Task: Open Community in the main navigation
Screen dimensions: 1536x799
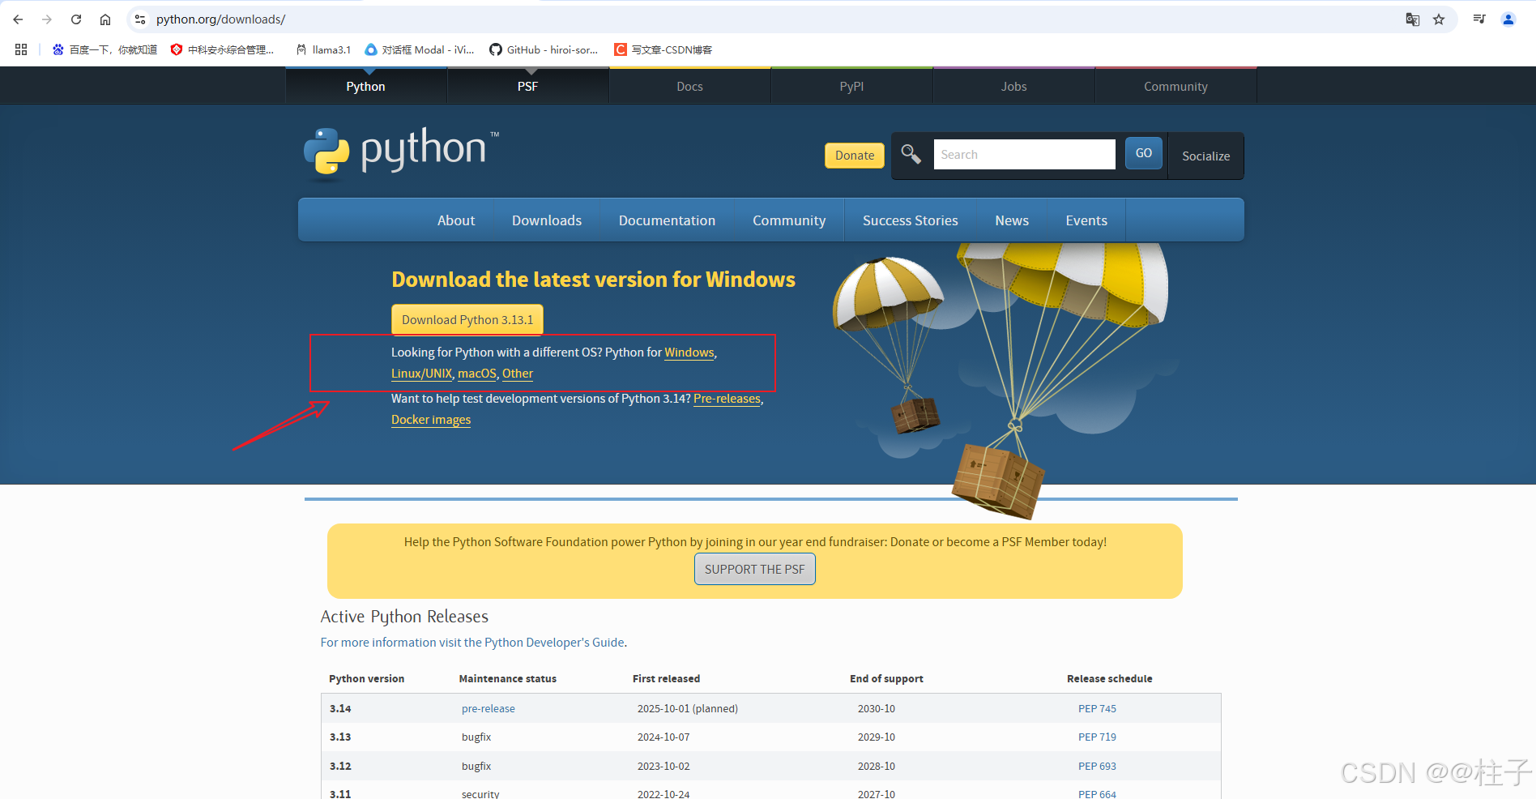Action: point(789,220)
